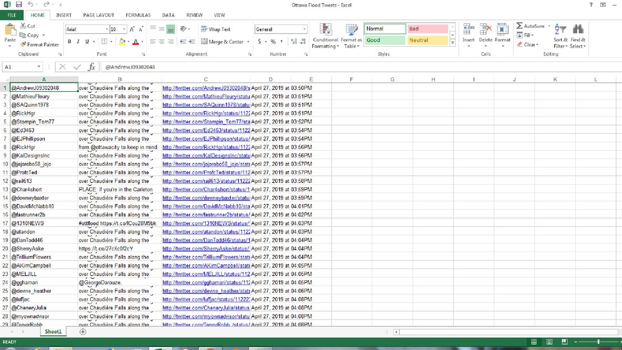The width and height of the screenshot is (622, 350).
Task: Add a new sheet with plus icon
Action: 83,332
